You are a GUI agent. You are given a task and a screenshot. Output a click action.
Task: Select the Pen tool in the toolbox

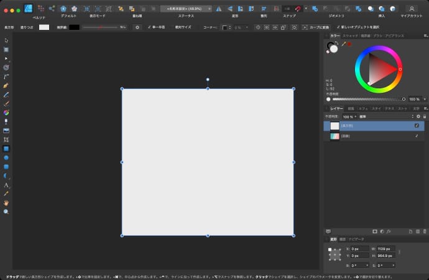tap(6, 85)
